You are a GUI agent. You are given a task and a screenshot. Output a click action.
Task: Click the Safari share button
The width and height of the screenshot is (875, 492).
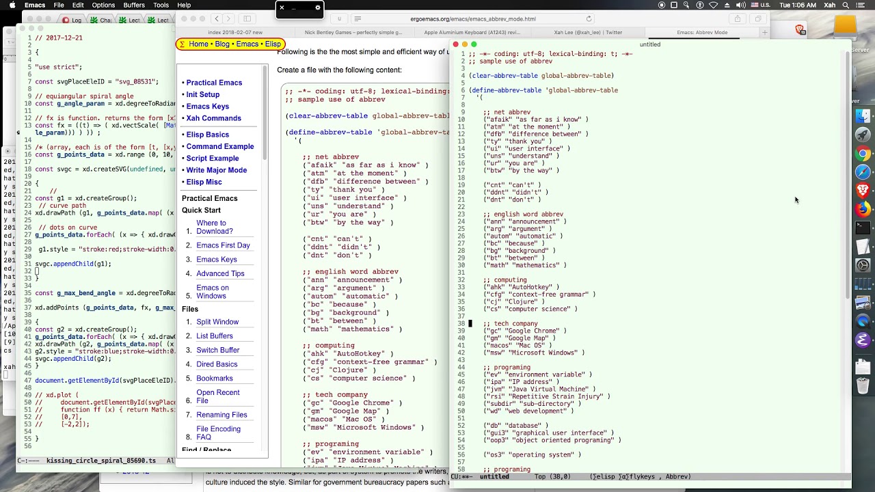pos(737,19)
